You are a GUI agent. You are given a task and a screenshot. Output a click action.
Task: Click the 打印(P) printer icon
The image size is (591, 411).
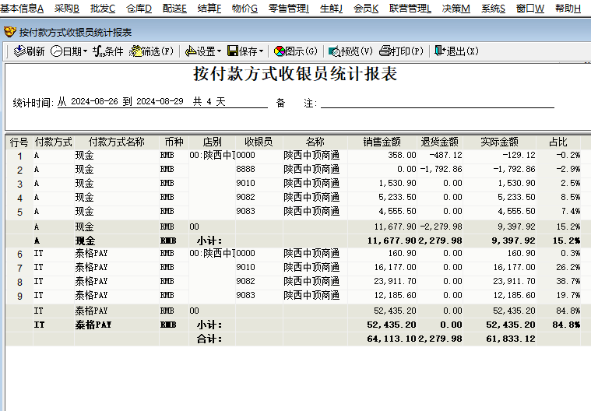(385, 51)
